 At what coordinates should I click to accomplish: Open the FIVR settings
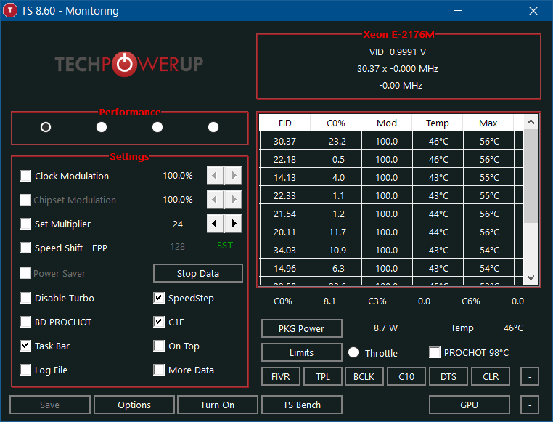pos(281,376)
